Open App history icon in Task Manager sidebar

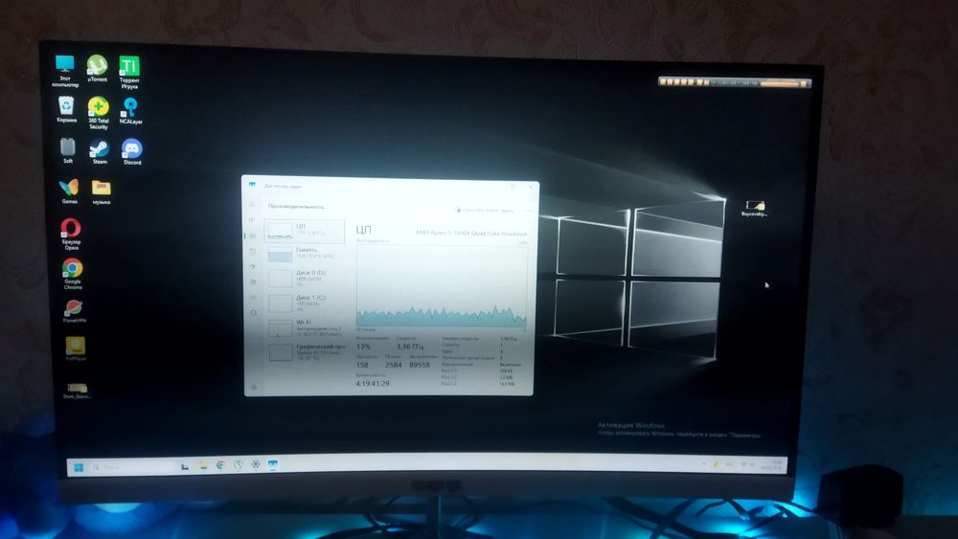pos(252,251)
